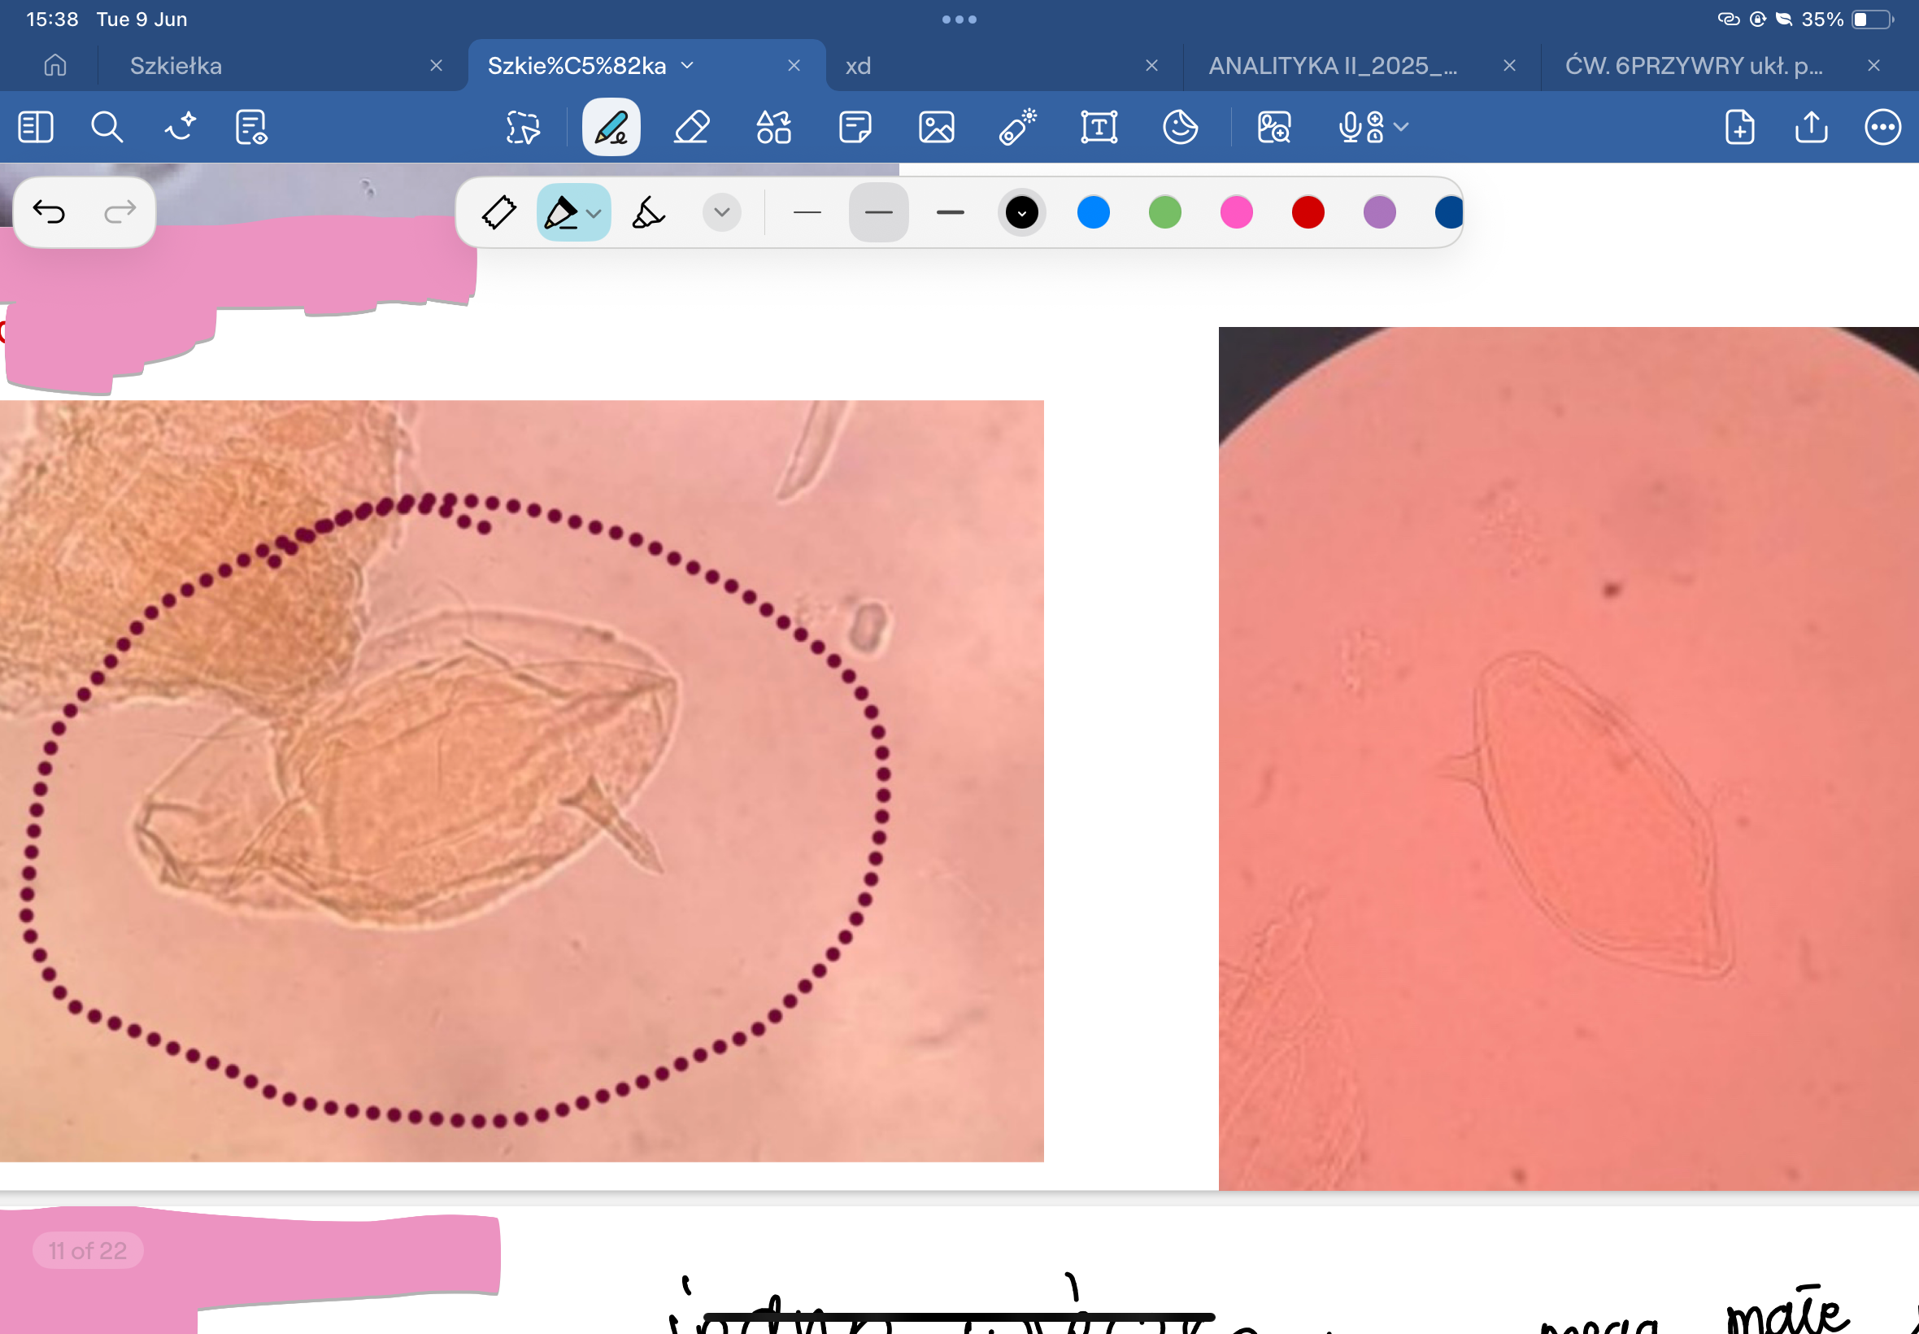Close the ANALITYKA II_2025 tab
1919x1334 pixels.
click(x=1509, y=65)
